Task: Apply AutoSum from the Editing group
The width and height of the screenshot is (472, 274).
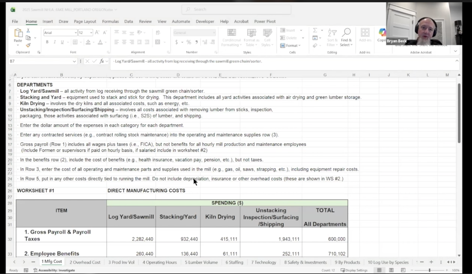Action: (316, 30)
